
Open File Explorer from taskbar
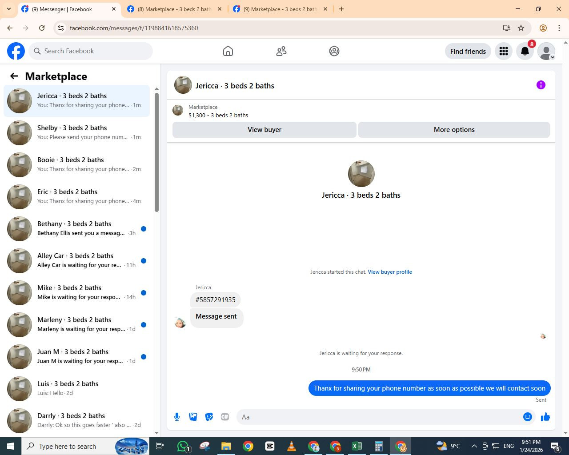coord(226,446)
